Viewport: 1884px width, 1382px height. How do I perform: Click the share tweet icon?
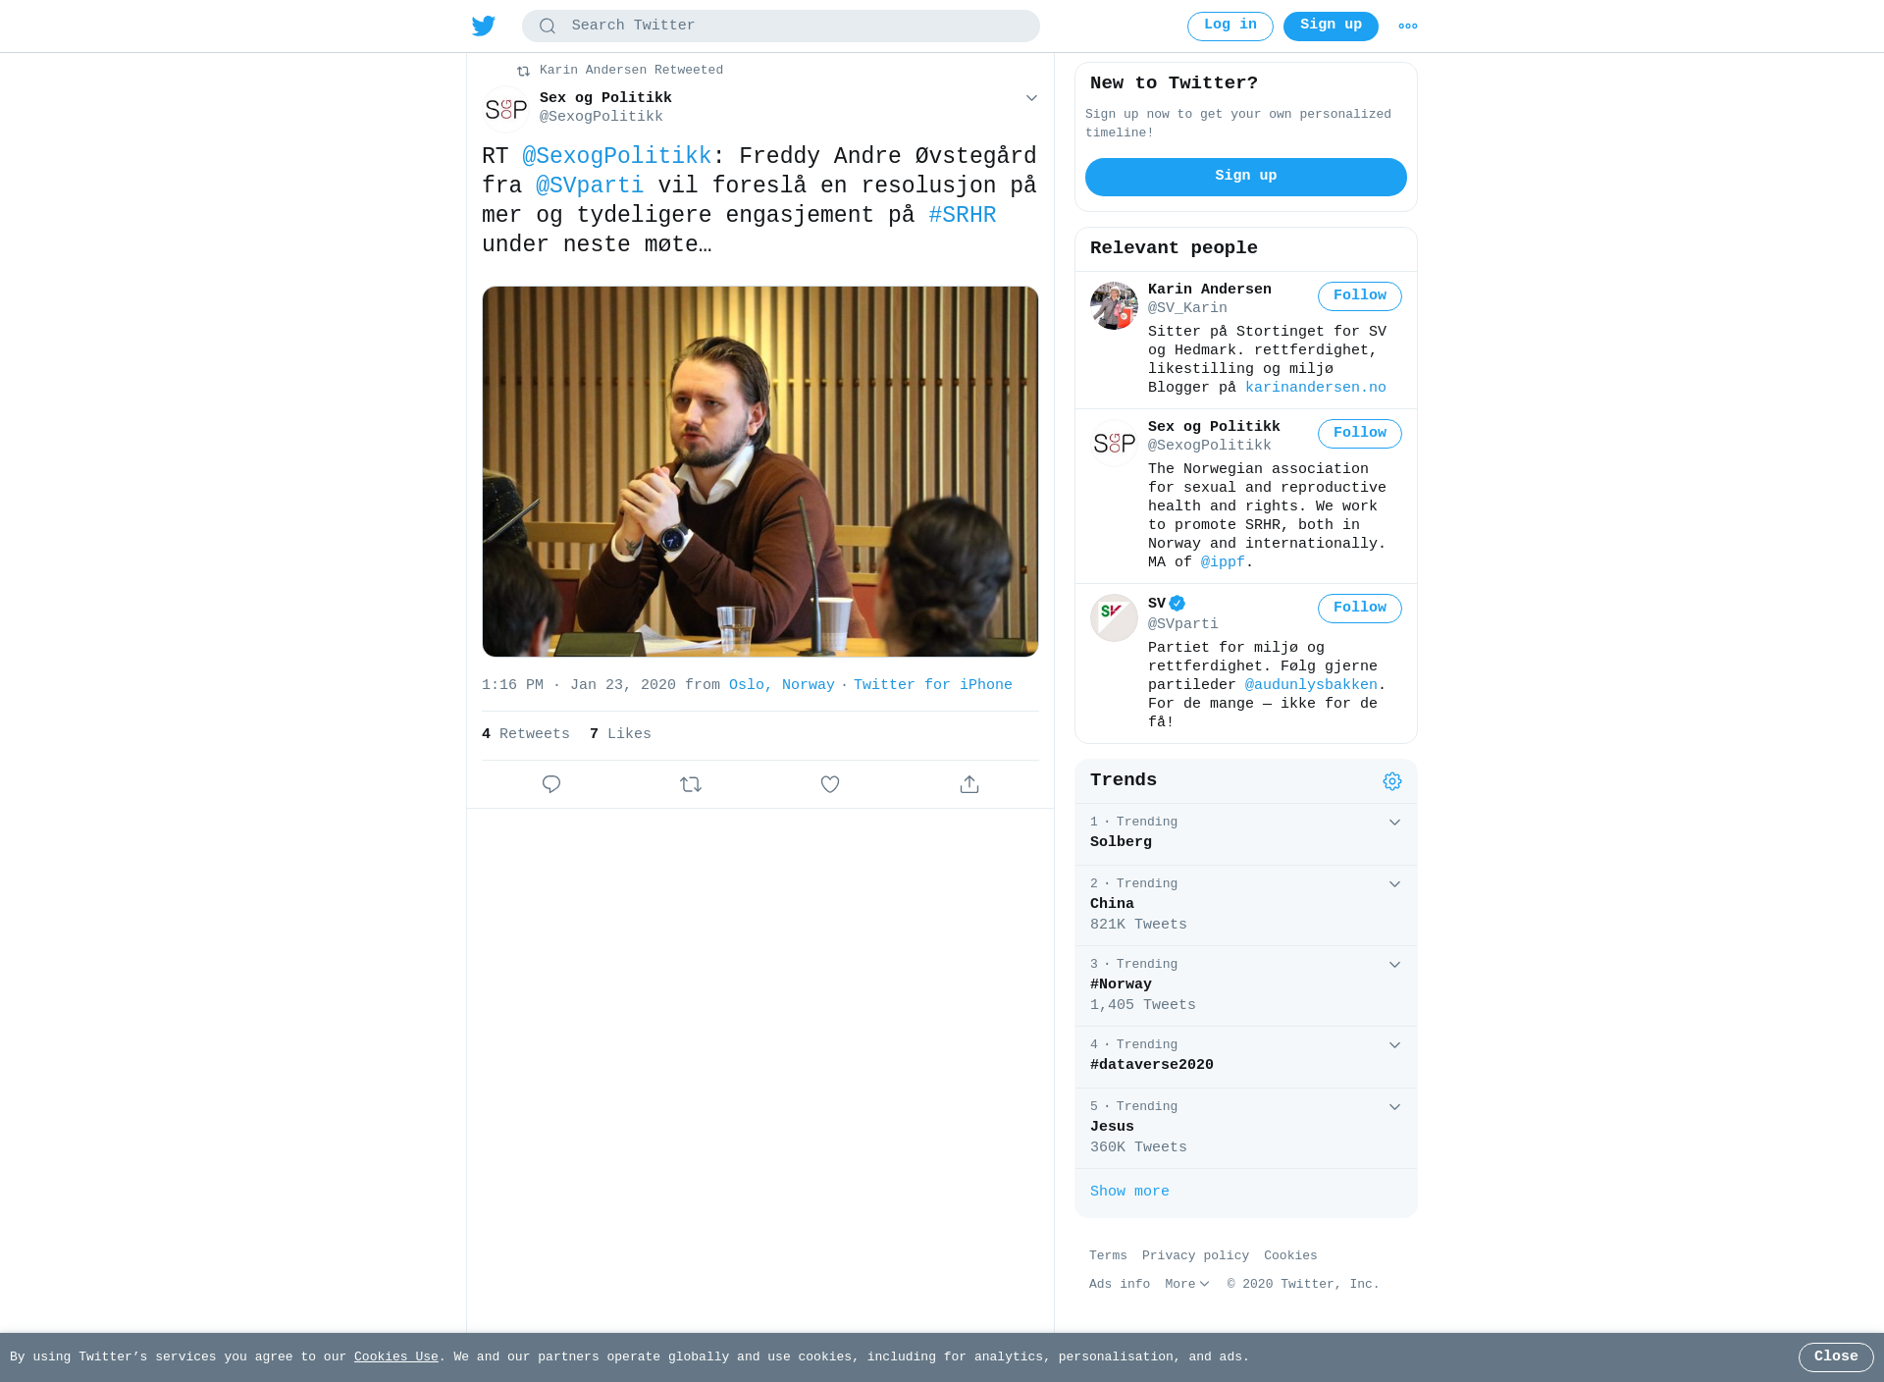(x=969, y=784)
